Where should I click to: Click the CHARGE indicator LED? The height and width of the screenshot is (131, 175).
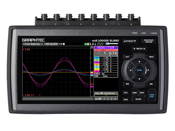click(x=150, y=33)
